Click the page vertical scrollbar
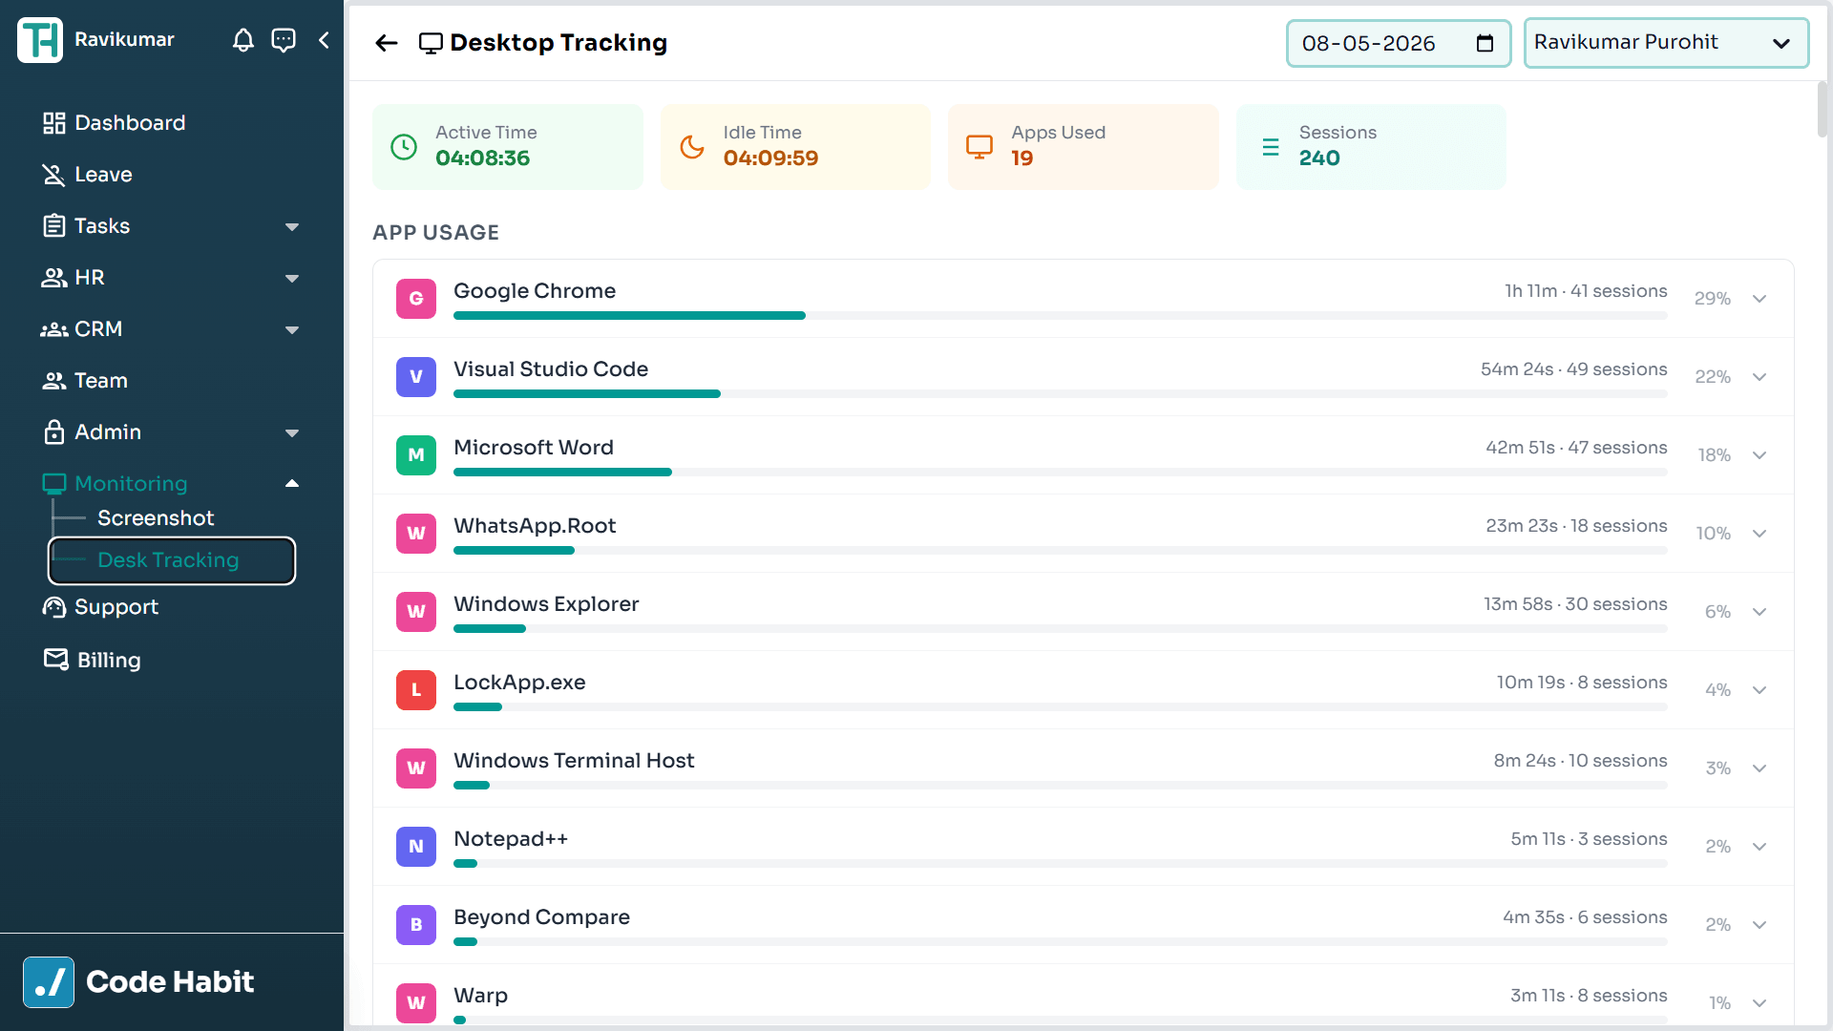The width and height of the screenshot is (1833, 1031). tap(1822, 110)
